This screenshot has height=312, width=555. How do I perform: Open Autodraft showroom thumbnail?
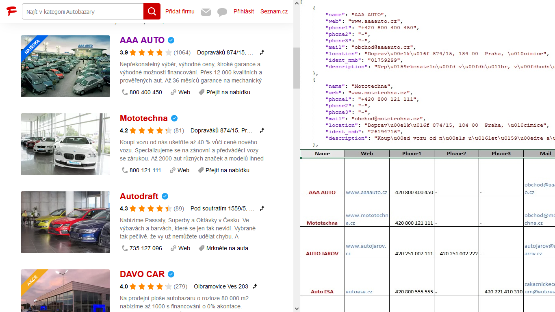(65, 222)
